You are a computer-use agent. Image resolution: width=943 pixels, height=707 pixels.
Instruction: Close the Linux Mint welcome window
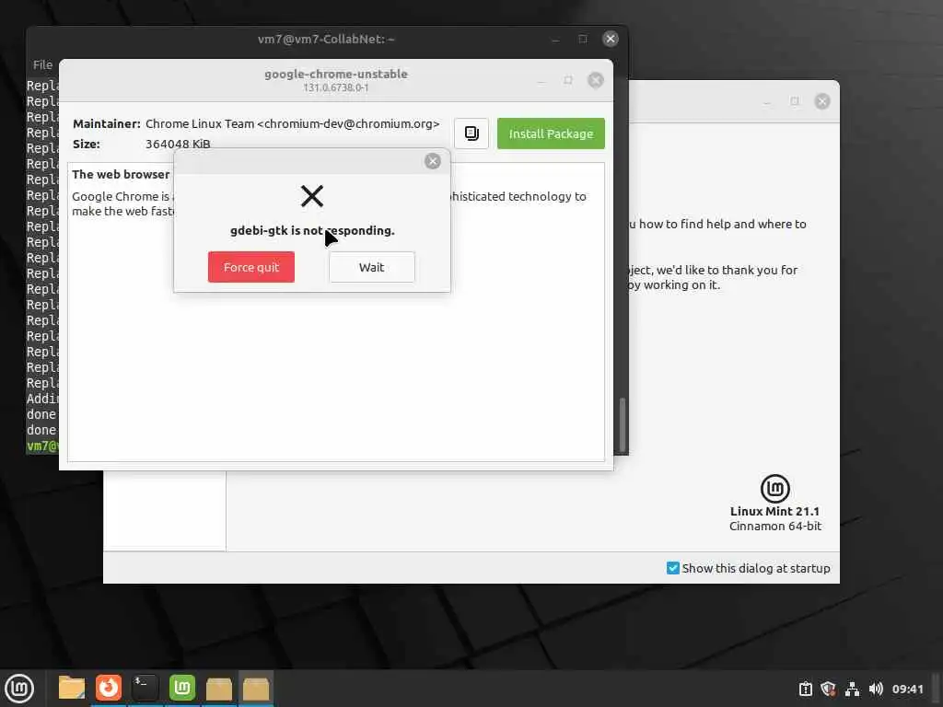[x=822, y=101]
